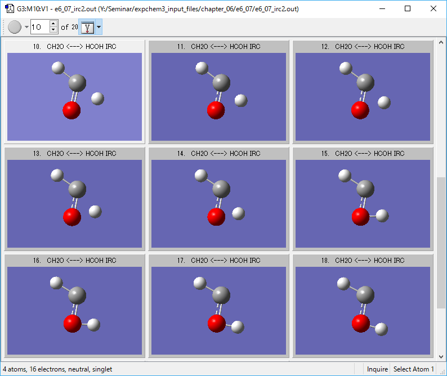This screenshot has height=376, width=447.
Task: Select frame 14 molecule thumbnail
Action: click(x=218, y=204)
